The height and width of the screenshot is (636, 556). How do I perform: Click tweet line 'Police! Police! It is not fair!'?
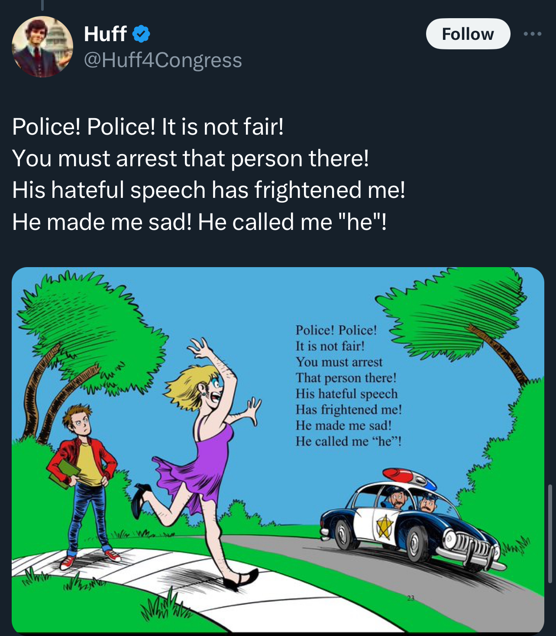[x=148, y=126]
